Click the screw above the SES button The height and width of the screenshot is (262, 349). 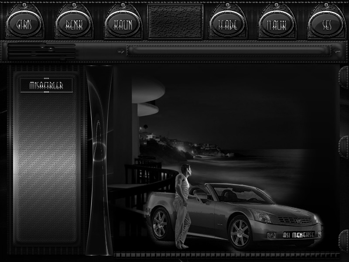pos(326,6)
